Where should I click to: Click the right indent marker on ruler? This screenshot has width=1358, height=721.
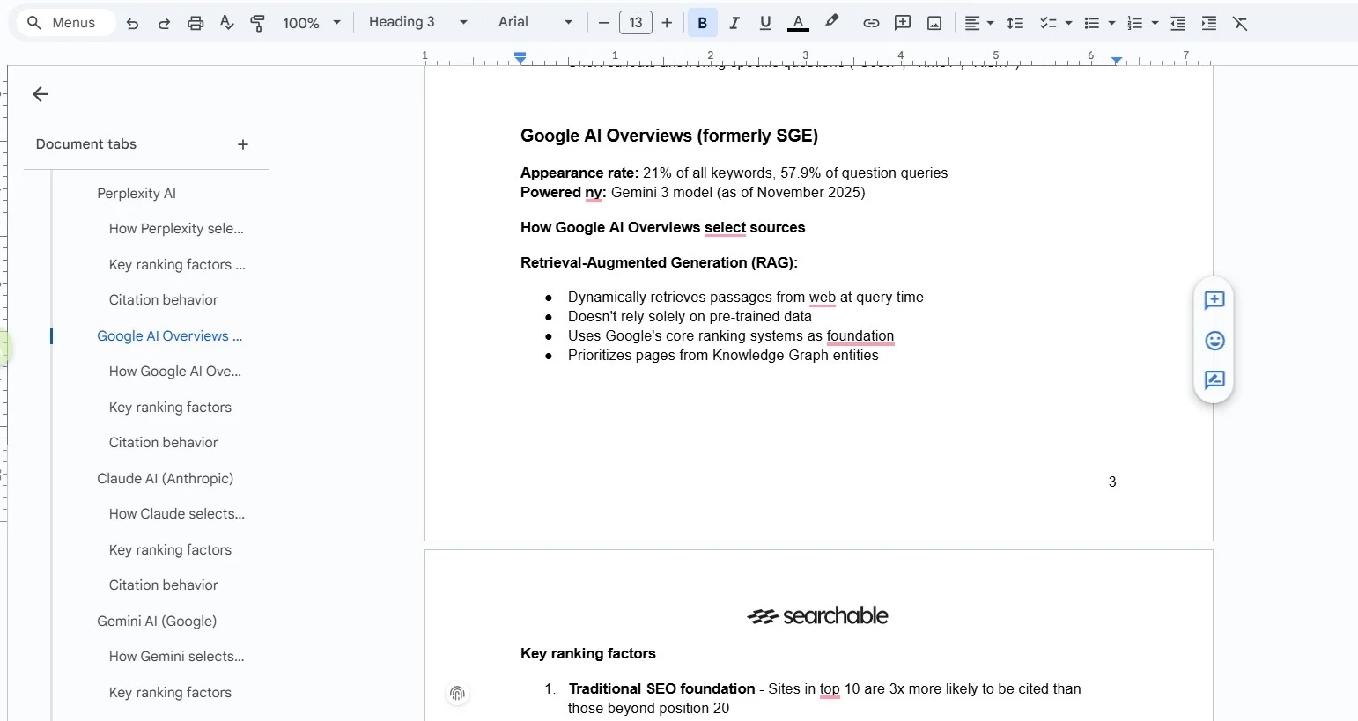1117,60
